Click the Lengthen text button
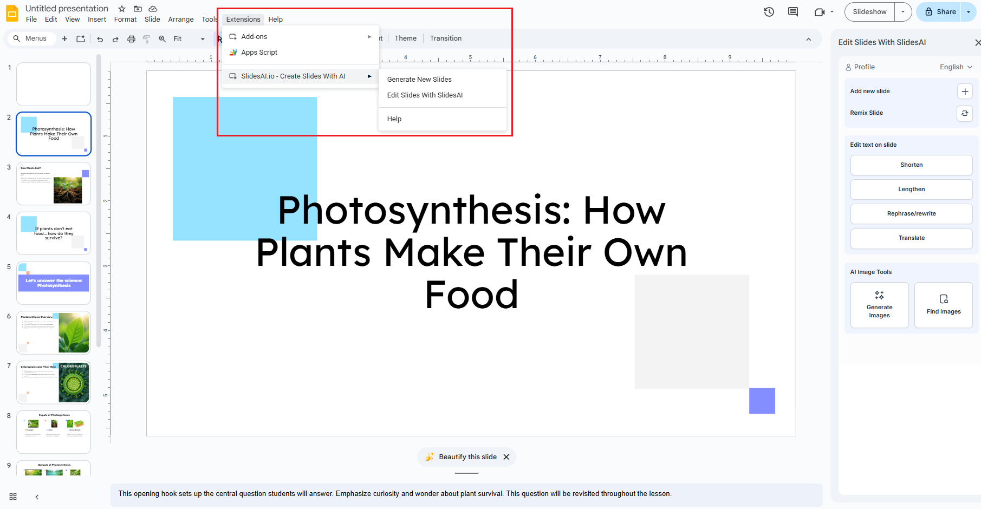 [x=912, y=190]
